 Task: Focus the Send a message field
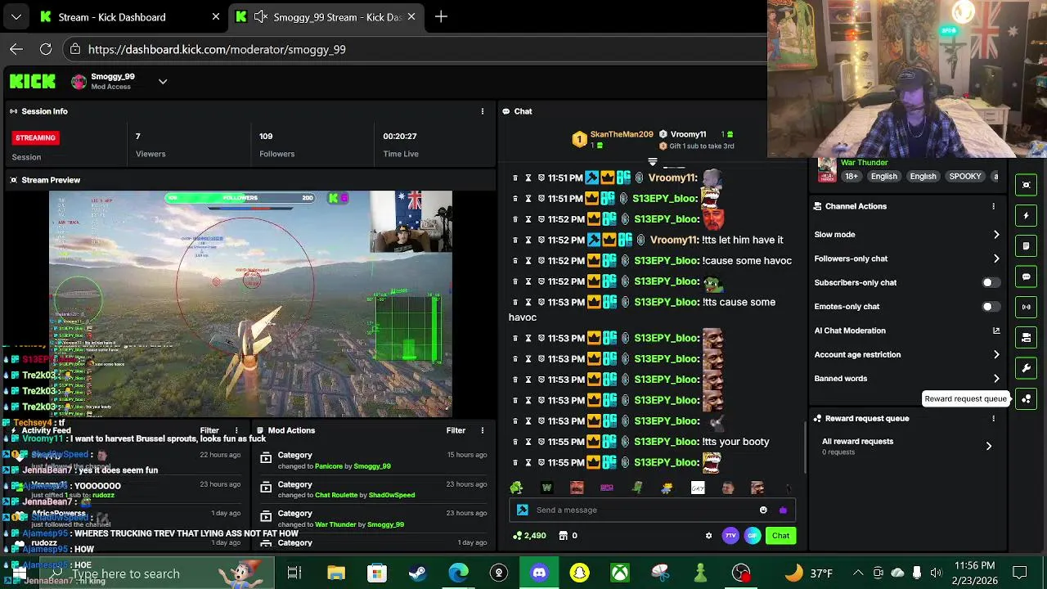(644, 510)
